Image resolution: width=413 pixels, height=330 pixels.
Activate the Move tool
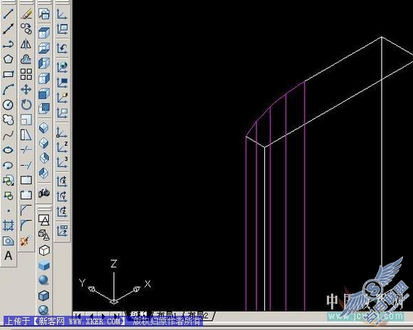click(26, 90)
